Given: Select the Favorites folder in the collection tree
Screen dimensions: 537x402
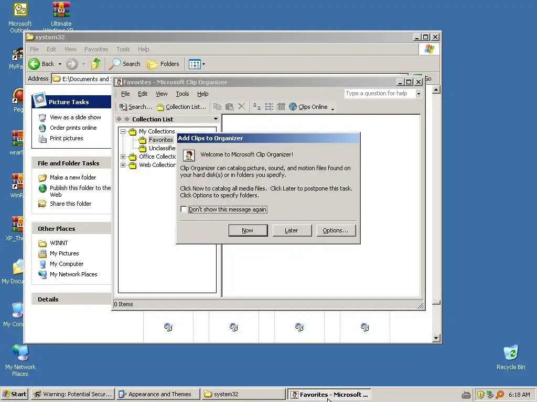Looking at the screenshot, I should click(160, 140).
